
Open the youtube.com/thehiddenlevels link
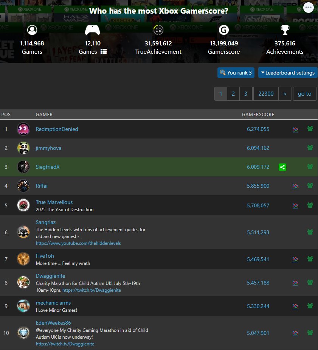[x=78, y=243]
